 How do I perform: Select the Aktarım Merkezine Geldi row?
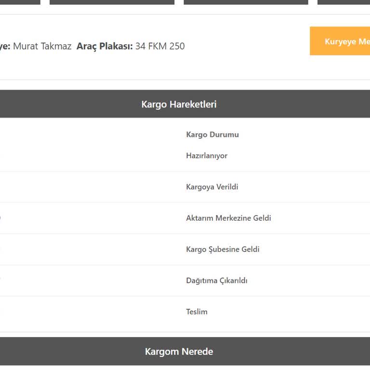(185, 218)
